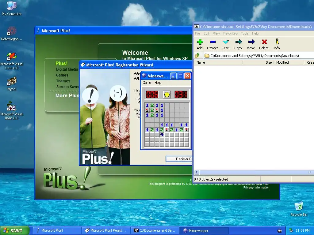Click the Move icon in 7-Zip toolbar
Image resolution: width=314 pixels, height=235 pixels.
tap(251, 44)
